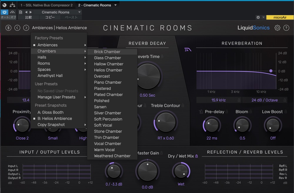Toggle the Dry / Wet Mix lock
This screenshot has width=294, height=193.
click(x=196, y=156)
